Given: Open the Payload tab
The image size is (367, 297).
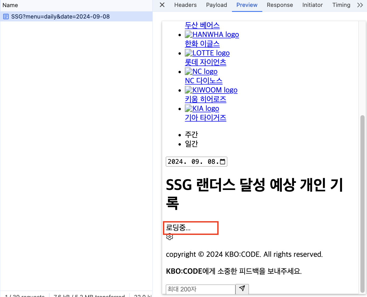Looking at the screenshot, I should click(216, 5).
